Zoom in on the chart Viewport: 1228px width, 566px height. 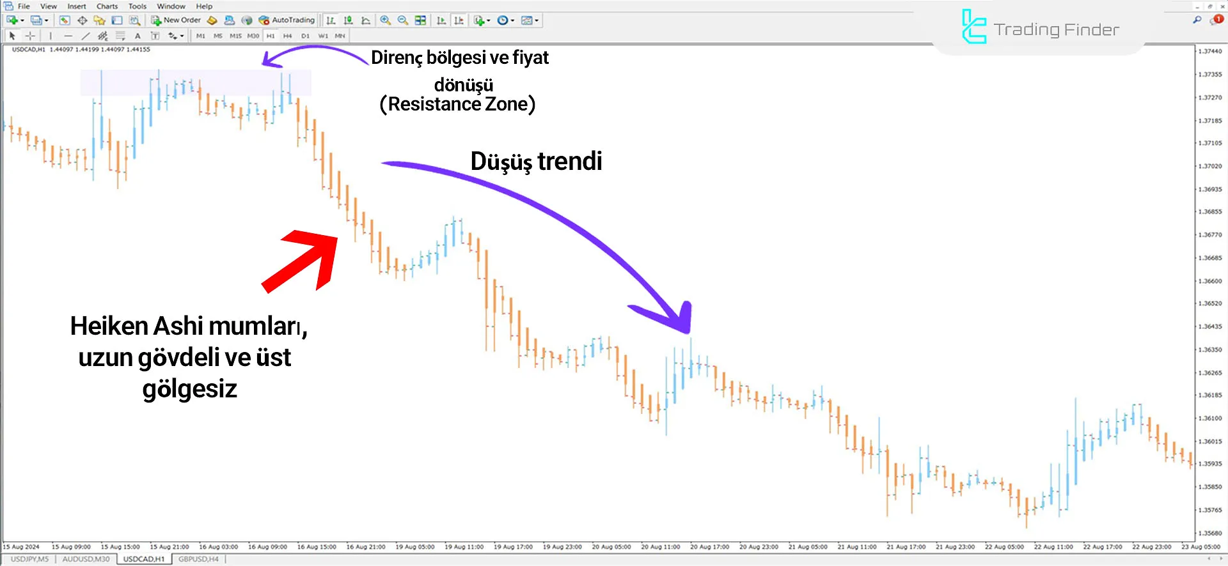(386, 20)
